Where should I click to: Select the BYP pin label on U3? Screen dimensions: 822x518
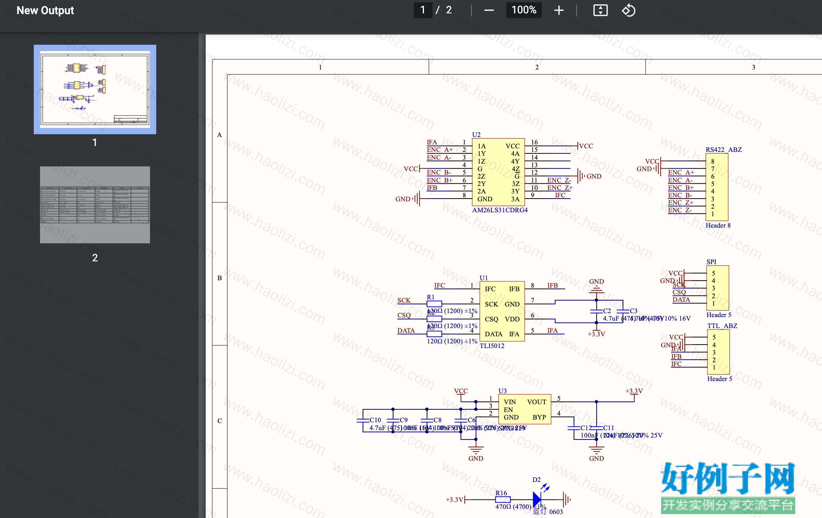pos(539,417)
